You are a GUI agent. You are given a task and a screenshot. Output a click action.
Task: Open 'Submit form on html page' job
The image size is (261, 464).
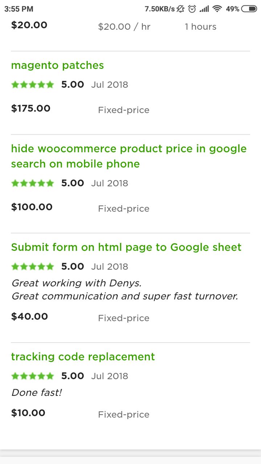click(126, 247)
